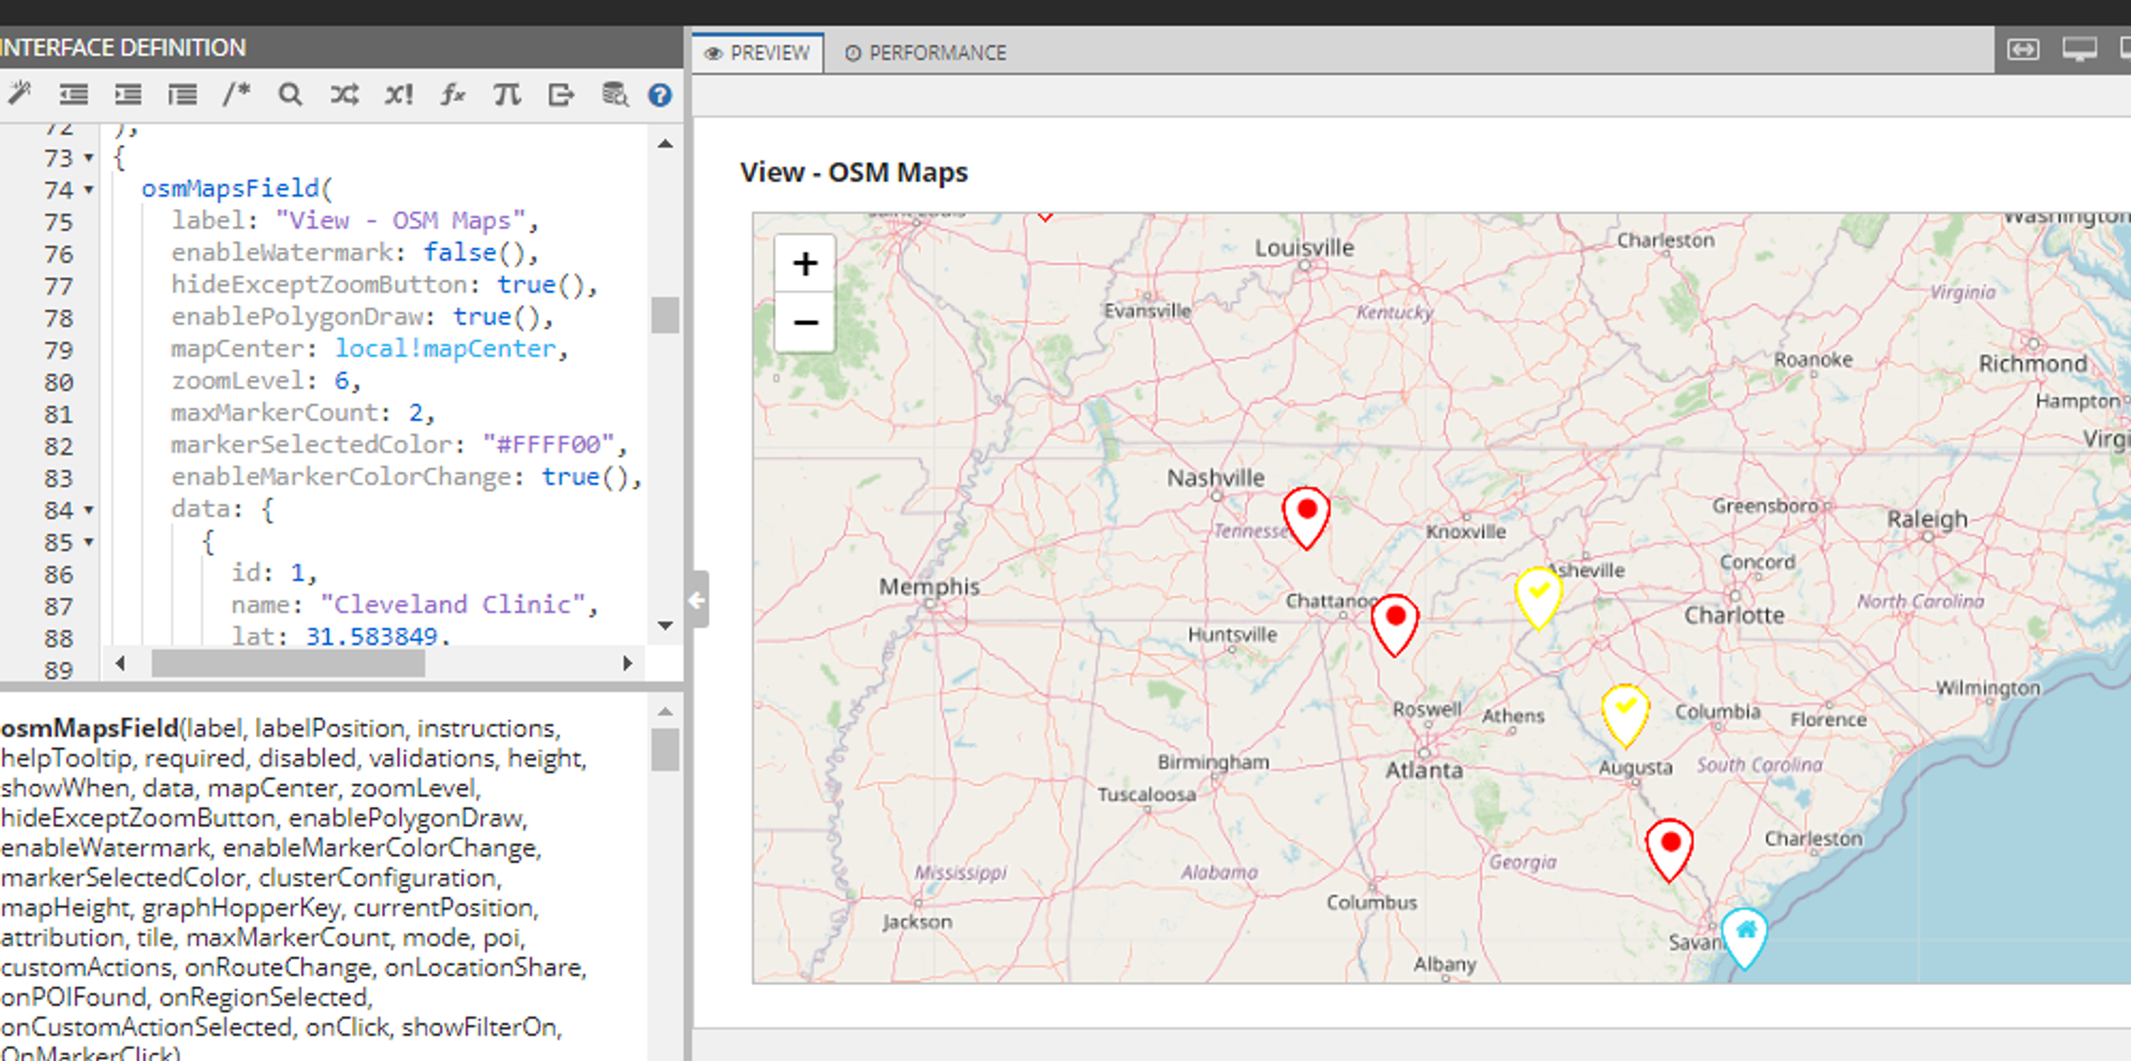Click the "View - OSM Maps" label string

pyautogui.click(x=401, y=221)
